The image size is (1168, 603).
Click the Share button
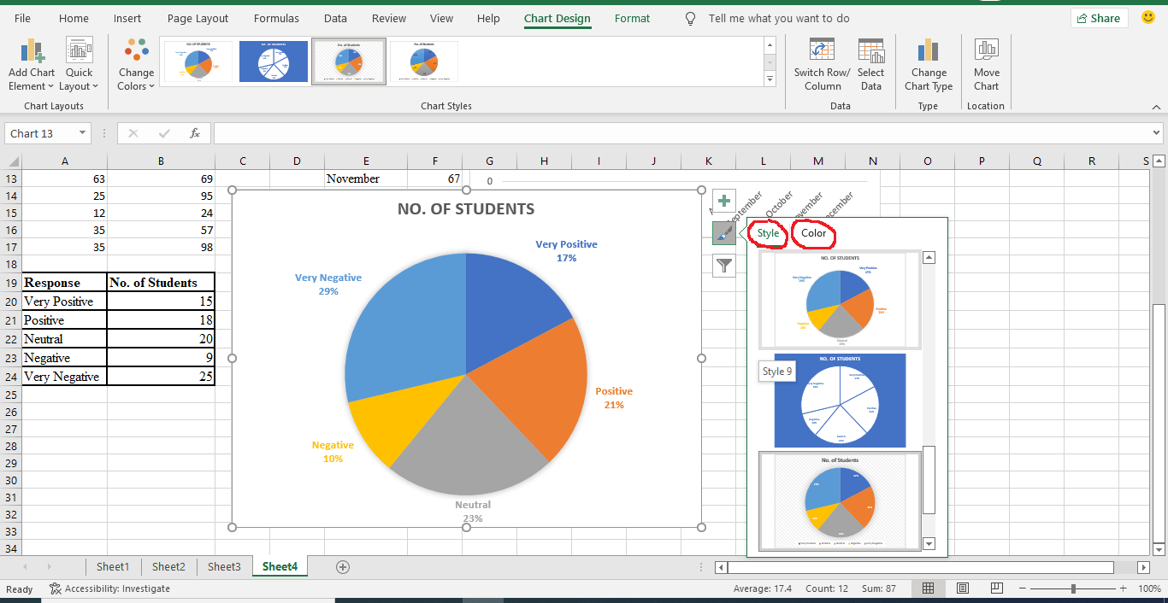point(1099,17)
